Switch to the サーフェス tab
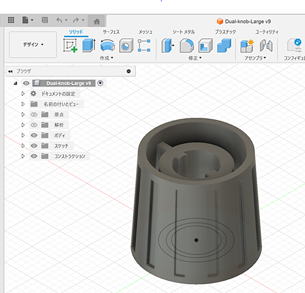This screenshot has width=305, height=293. pos(111,32)
